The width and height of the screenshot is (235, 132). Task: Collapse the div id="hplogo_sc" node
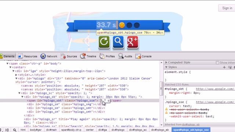coord(19,93)
